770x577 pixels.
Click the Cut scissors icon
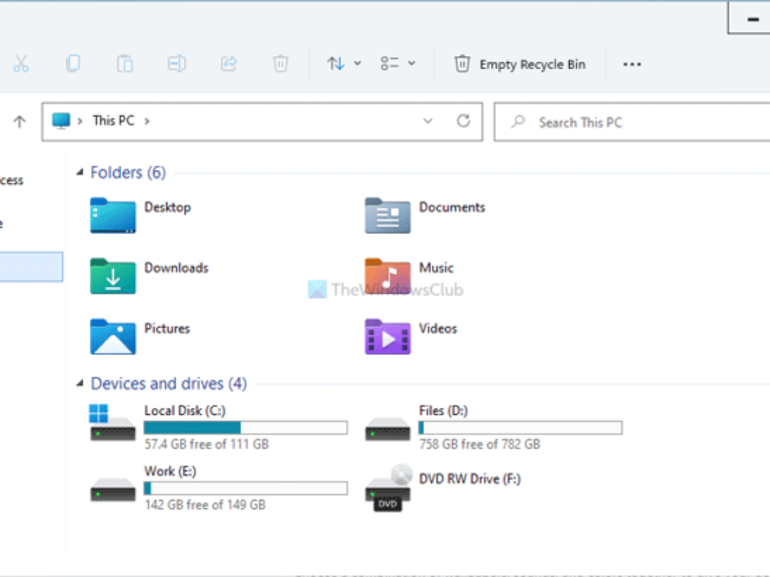pyautogui.click(x=21, y=63)
